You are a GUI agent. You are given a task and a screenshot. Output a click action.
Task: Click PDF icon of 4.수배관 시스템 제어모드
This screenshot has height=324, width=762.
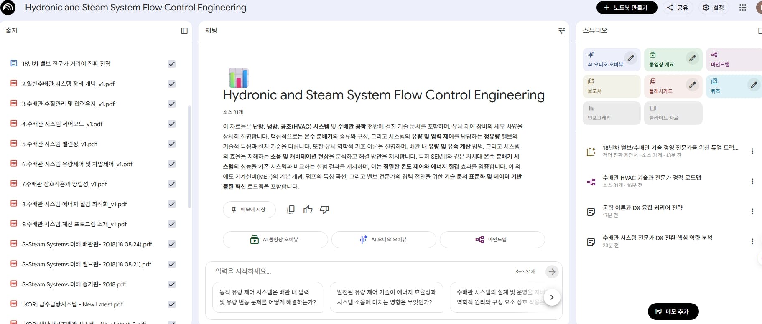[14, 123]
